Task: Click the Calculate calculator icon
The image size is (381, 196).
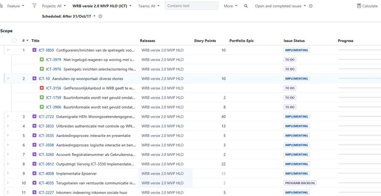Action: (359, 6)
